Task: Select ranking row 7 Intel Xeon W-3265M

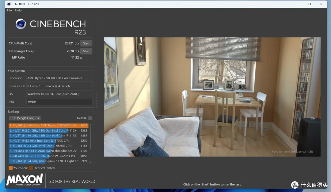Action: click(x=48, y=156)
